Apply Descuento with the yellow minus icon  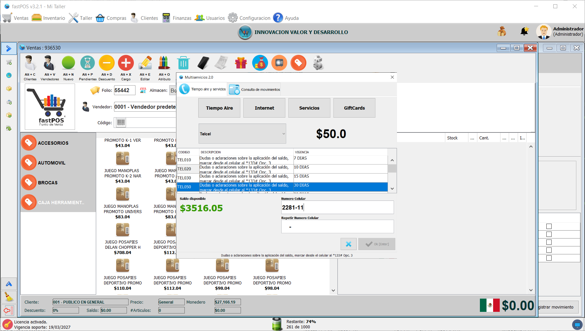(107, 63)
